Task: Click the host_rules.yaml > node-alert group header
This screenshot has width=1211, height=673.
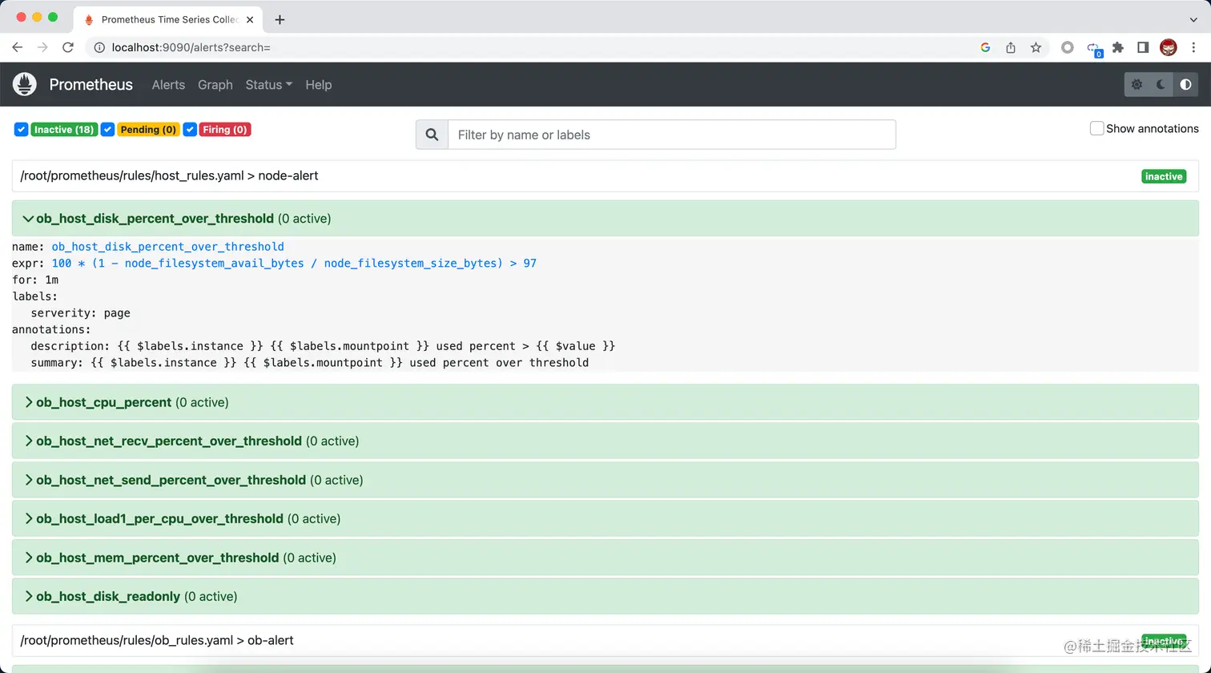Action: [x=605, y=175]
